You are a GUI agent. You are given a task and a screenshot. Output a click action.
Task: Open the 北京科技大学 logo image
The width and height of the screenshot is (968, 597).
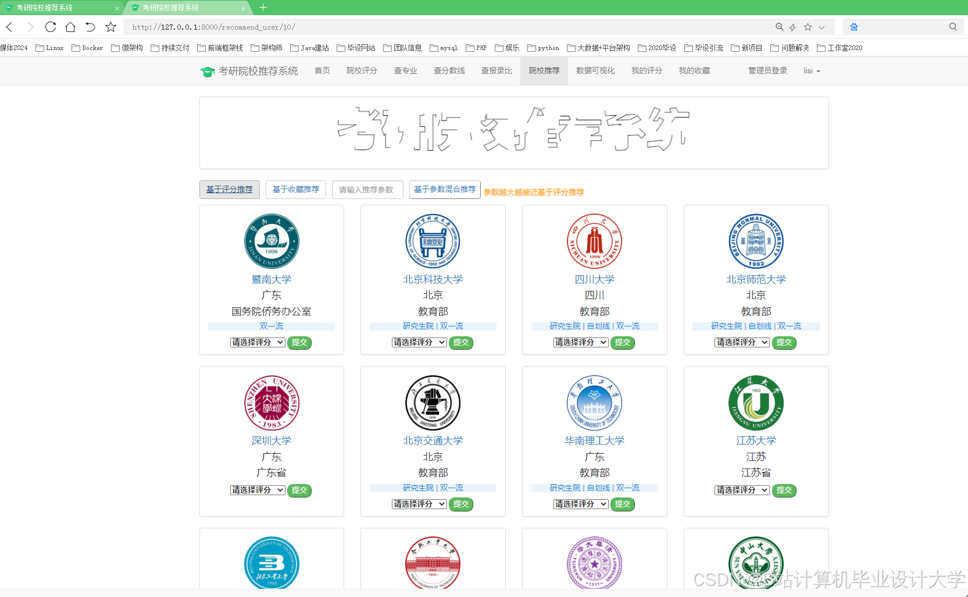point(433,241)
